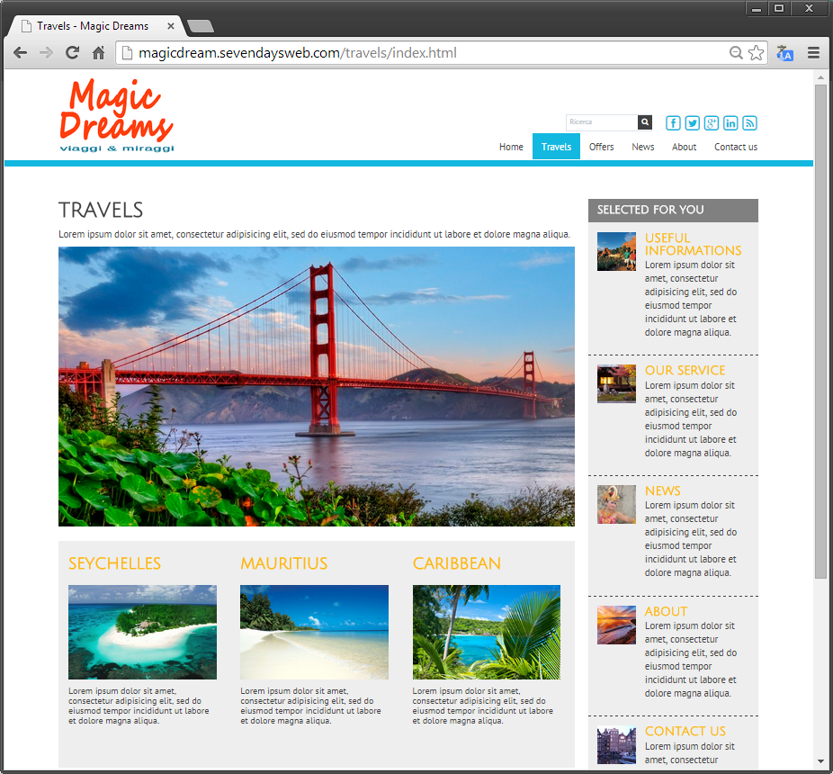Click the browser forward arrow
This screenshot has width=833, height=774.
[46, 52]
